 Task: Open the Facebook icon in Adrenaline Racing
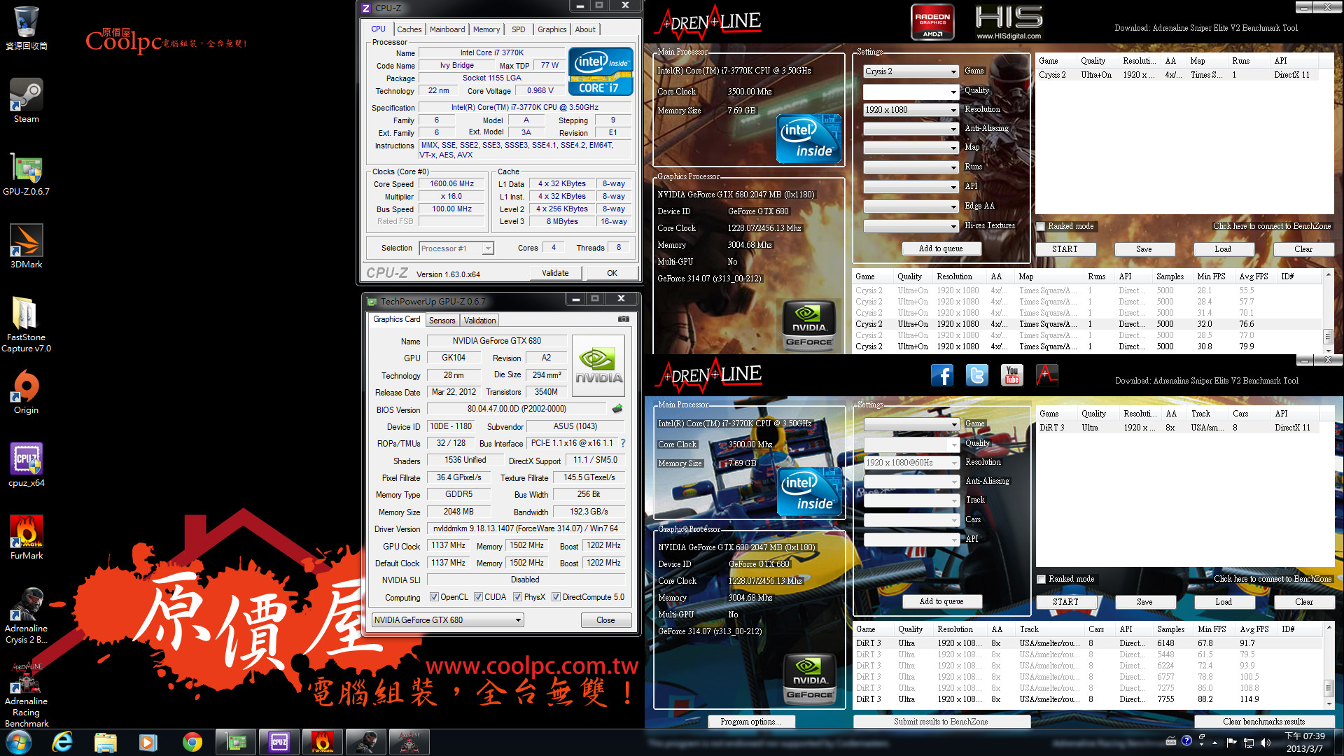click(942, 376)
